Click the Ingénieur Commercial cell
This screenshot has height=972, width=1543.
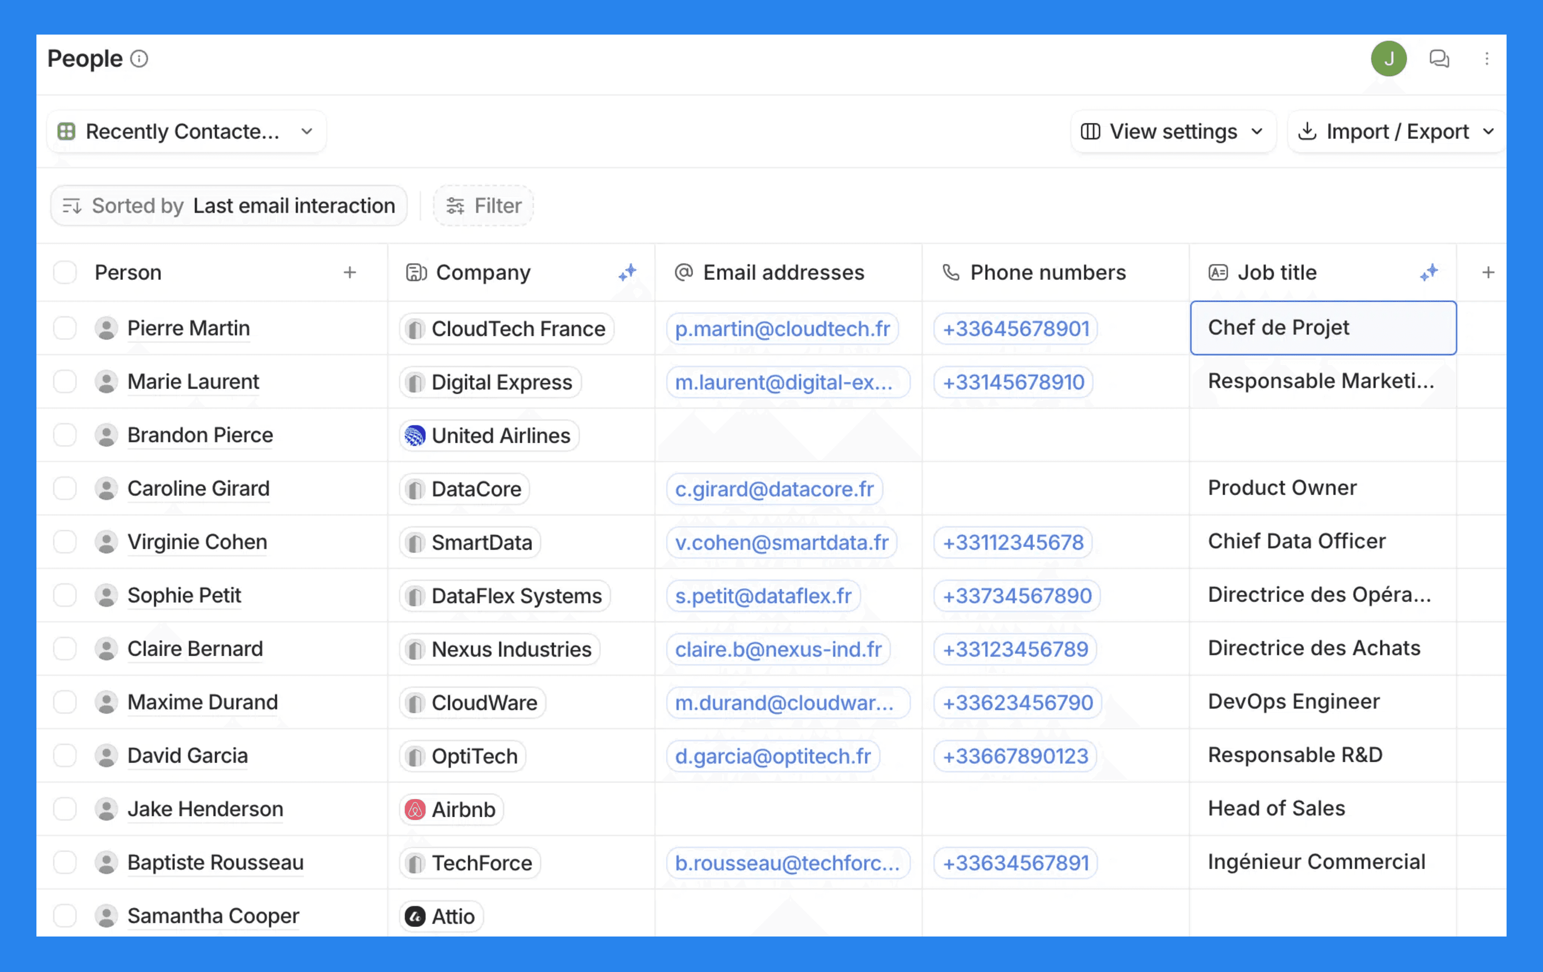click(x=1323, y=862)
